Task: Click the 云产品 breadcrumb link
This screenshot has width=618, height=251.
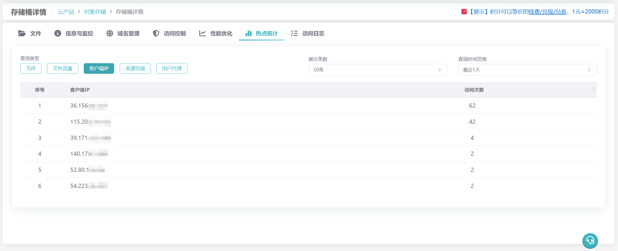Action: click(66, 12)
